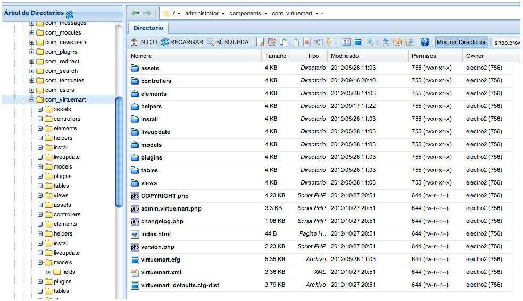This screenshot has height=301, width=523.
Task: Click the blue window toolbar icon
Action: (358, 42)
